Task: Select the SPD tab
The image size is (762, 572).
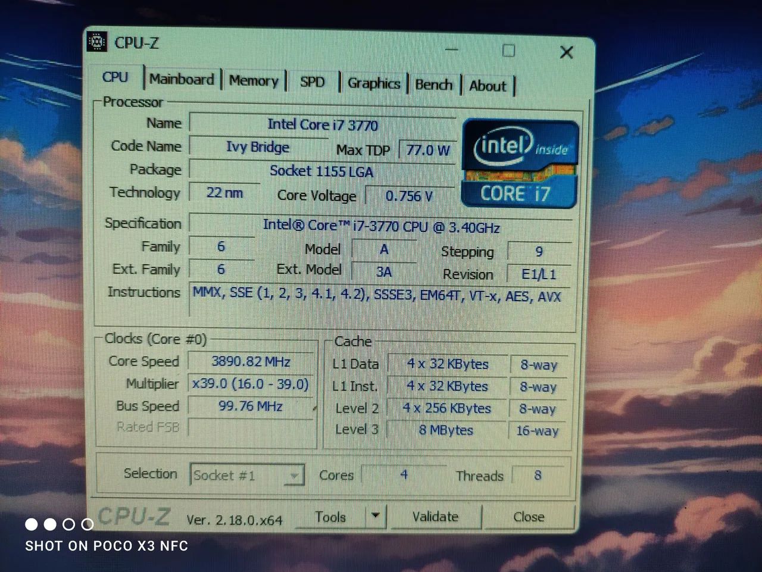Action: click(x=312, y=82)
